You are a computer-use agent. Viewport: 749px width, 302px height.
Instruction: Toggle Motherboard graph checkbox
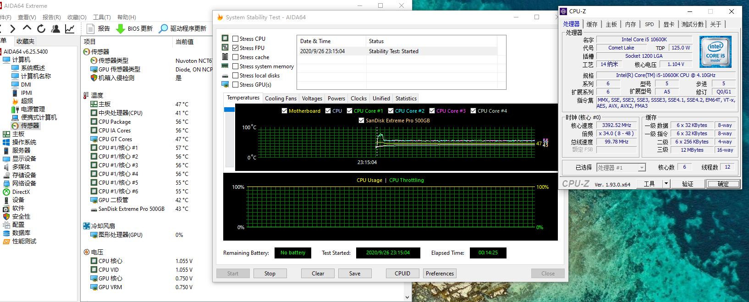(x=284, y=111)
